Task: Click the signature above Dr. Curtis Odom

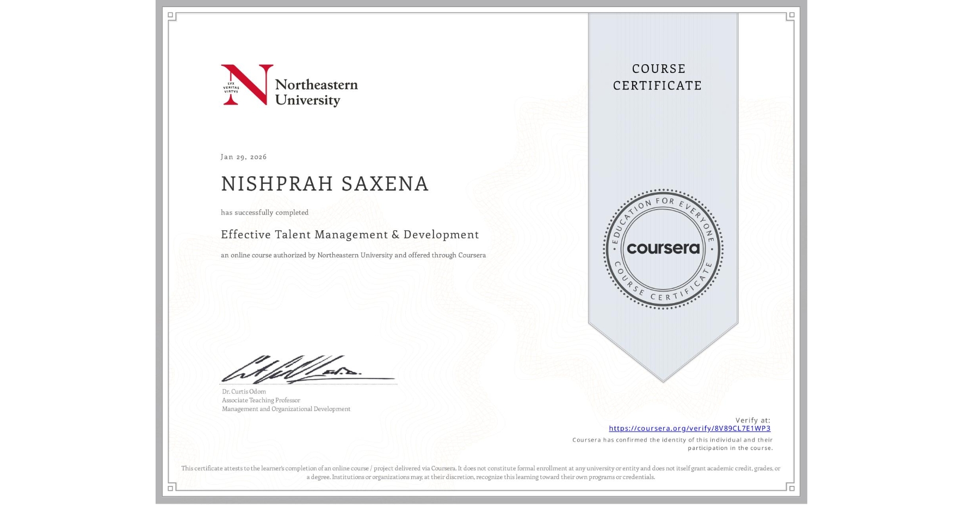Action: (x=307, y=369)
